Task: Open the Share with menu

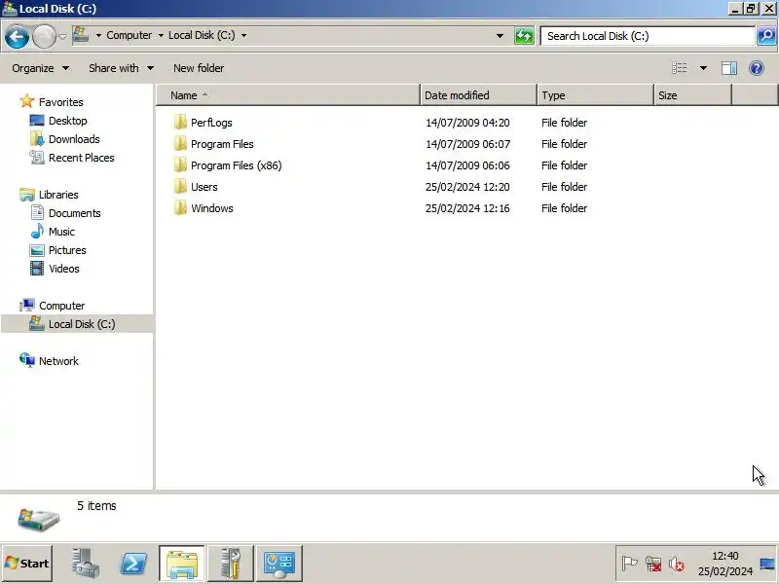Action: (x=121, y=68)
